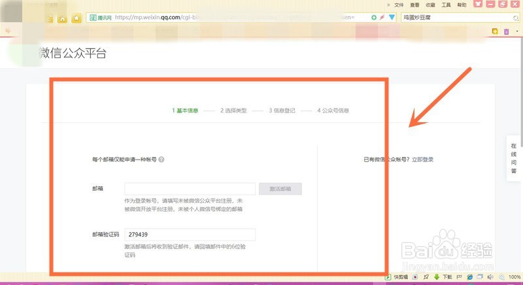Open the 帮助 menu

462,5
